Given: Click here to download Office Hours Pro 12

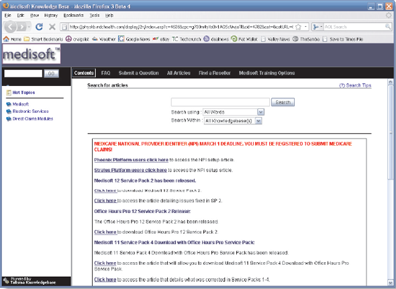Looking at the screenshot, I should pyautogui.click(x=105, y=232).
